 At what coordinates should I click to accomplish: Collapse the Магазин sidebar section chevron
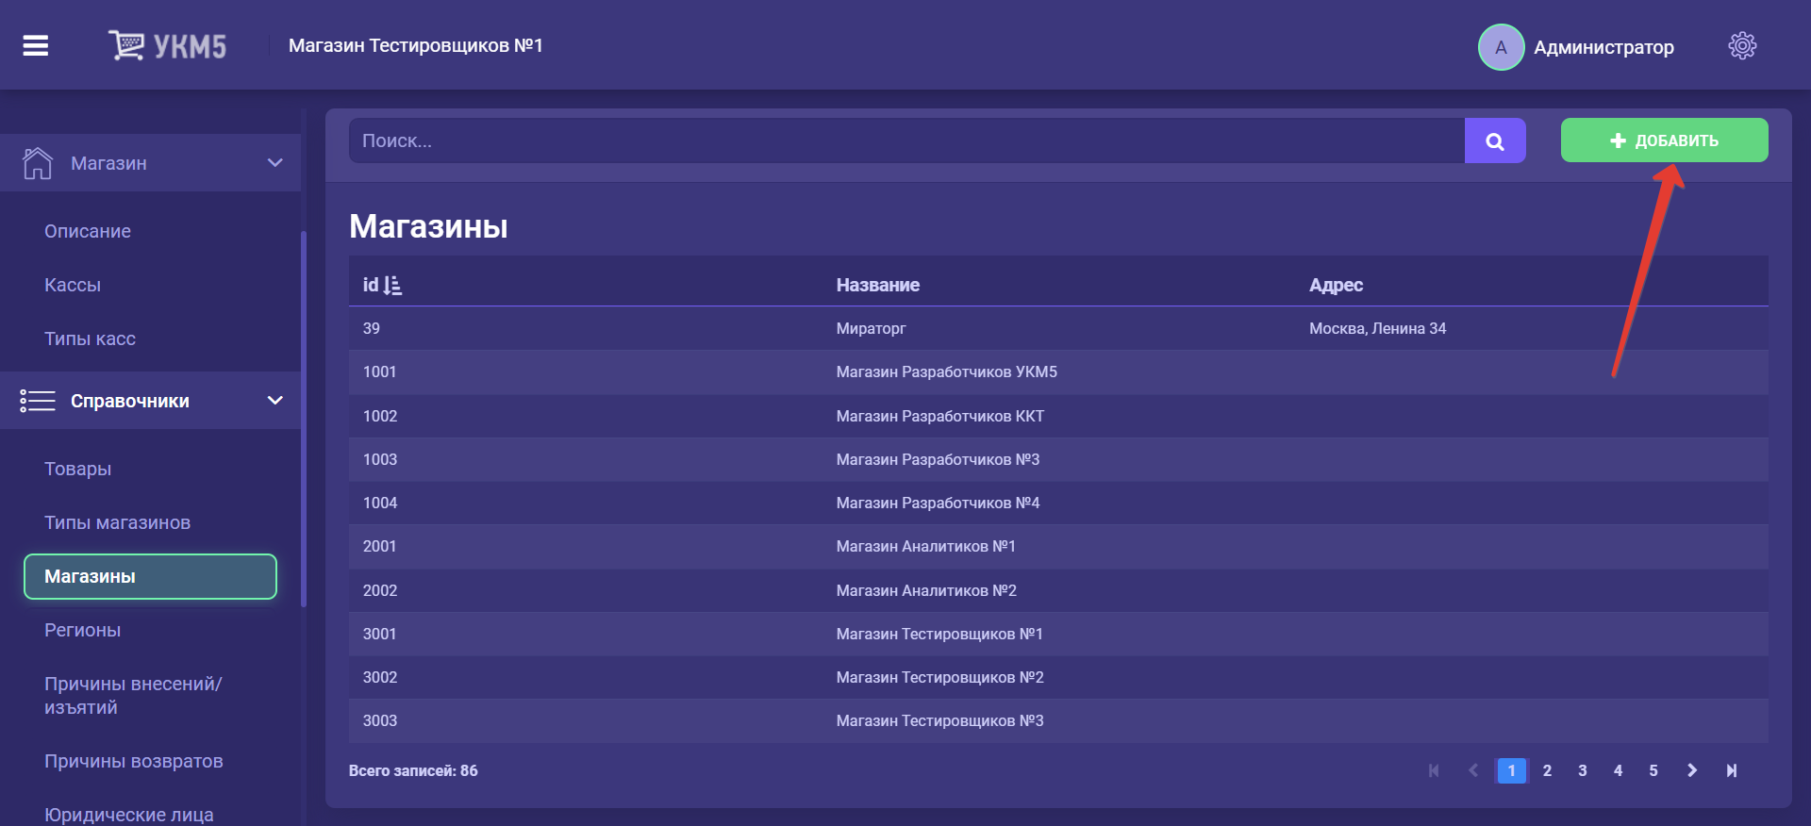(x=274, y=163)
